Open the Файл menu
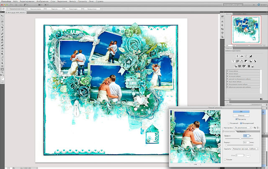The height and width of the screenshot is (169, 268). click(x=15, y=1)
